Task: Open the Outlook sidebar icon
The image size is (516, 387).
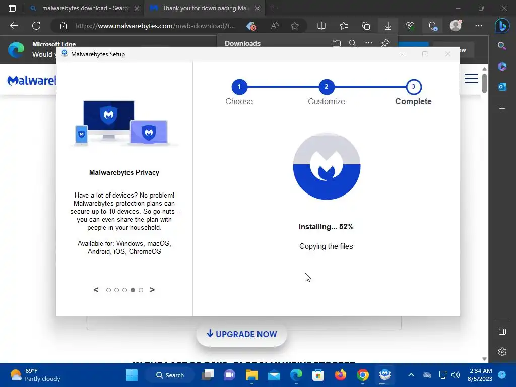Action: coord(502,87)
